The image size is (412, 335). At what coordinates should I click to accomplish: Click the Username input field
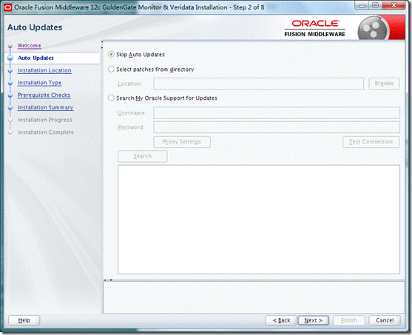coord(277,112)
